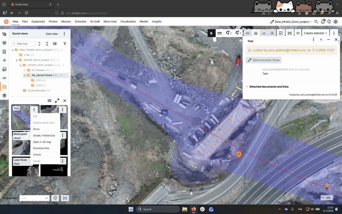Expand the 05_Designs folder
This screenshot has height=214, width=342.
pos(25,70)
